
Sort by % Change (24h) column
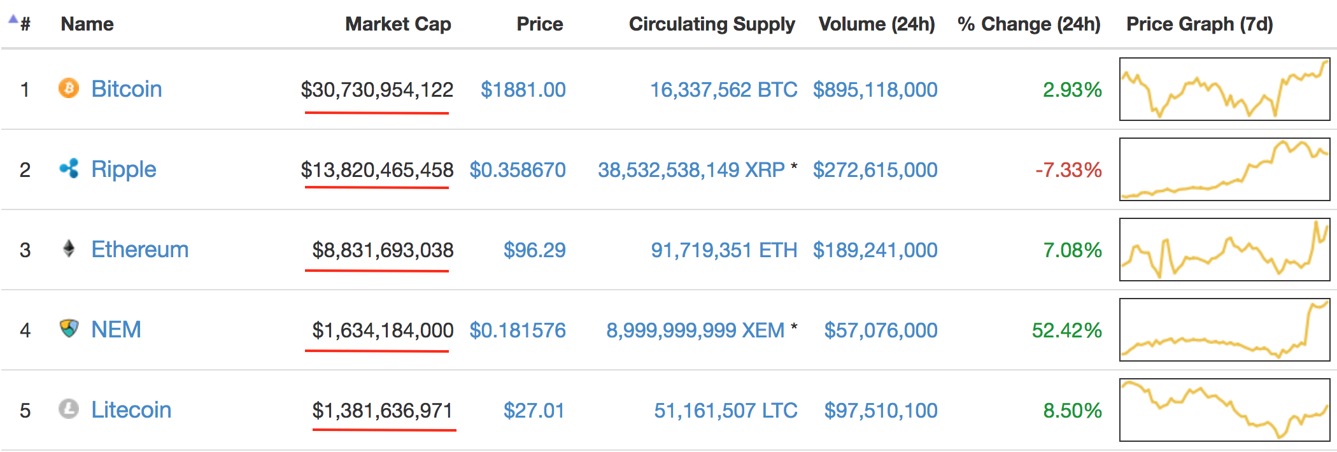[1029, 24]
